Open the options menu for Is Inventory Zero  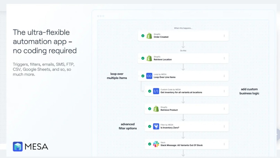tap(224, 126)
